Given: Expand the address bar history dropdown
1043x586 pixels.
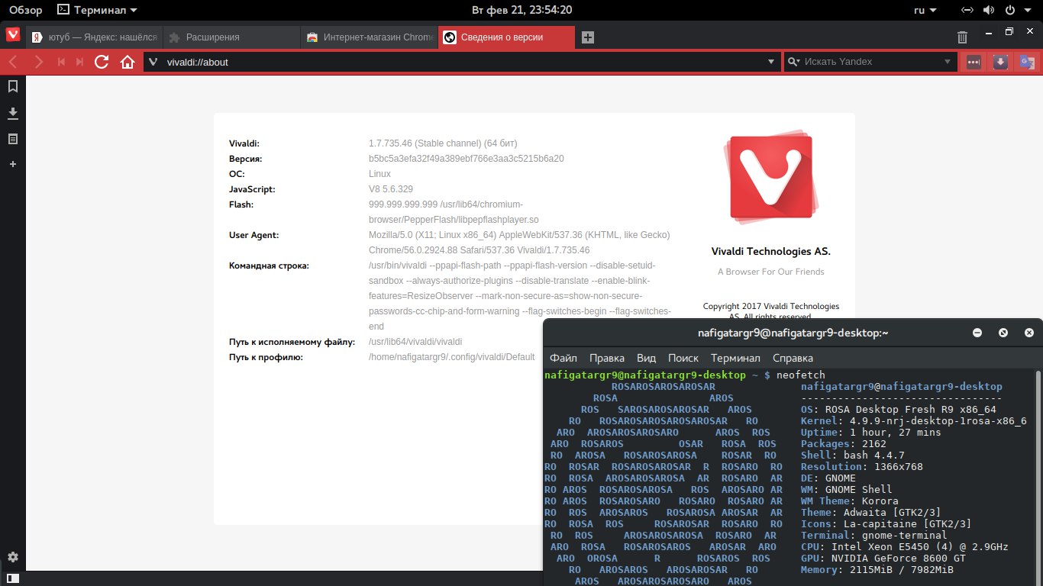Looking at the screenshot, I should tap(770, 62).
